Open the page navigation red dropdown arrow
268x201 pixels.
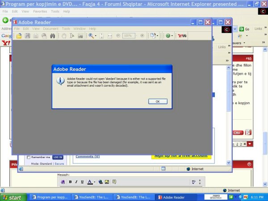click(x=250, y=144)
